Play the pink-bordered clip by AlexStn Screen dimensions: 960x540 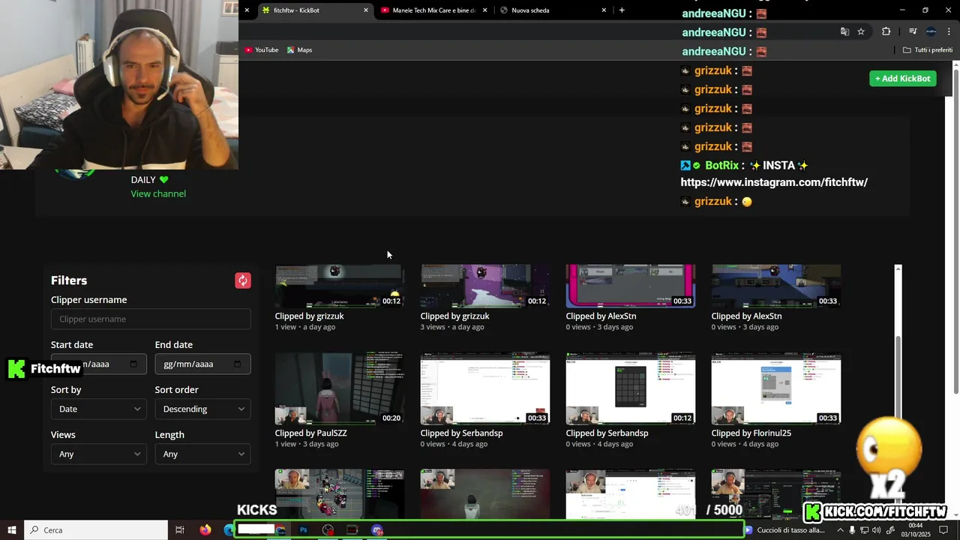(x=630, y=286)
